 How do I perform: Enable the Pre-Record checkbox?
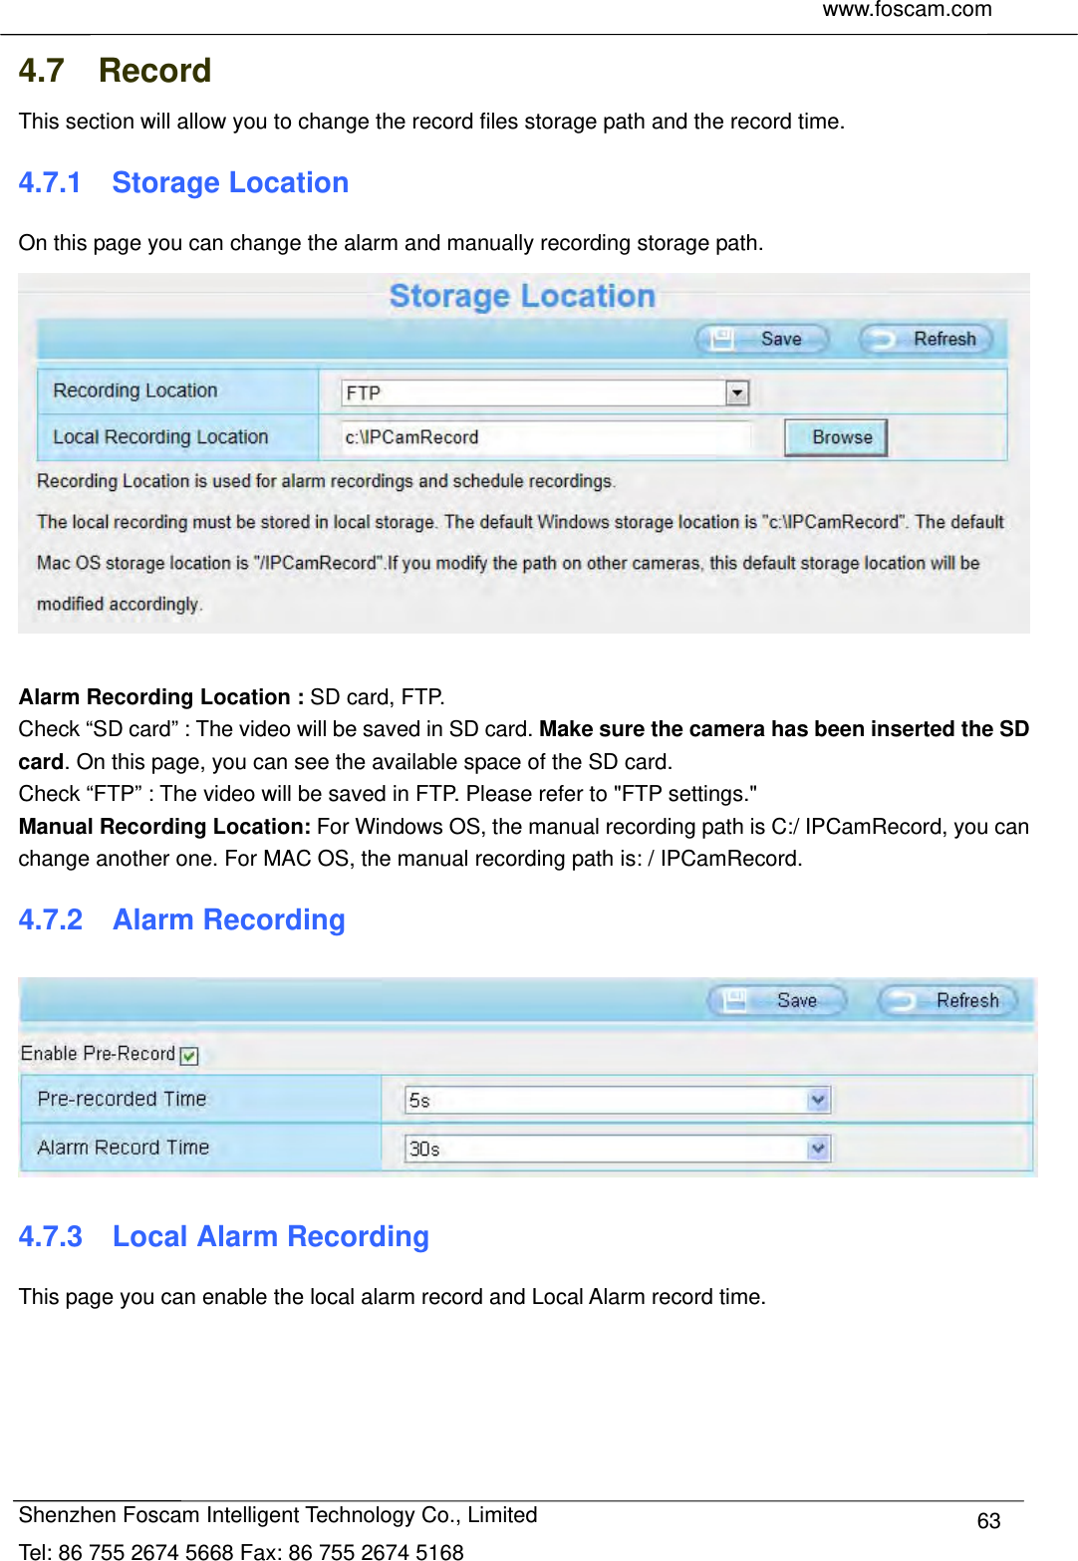tap(189, 1054)
